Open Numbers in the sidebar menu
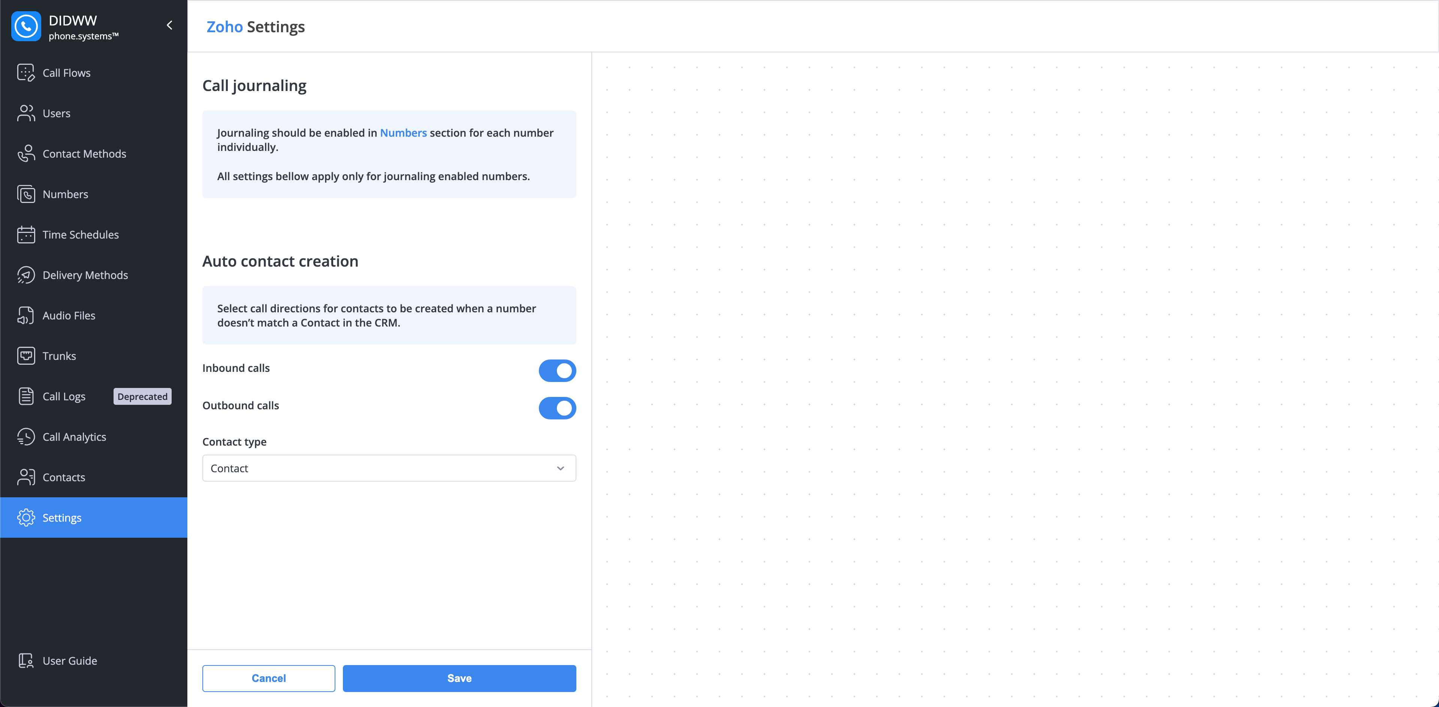Viewport: 1439px width, 707px height. pyautogui.click(x=65, y=194)
